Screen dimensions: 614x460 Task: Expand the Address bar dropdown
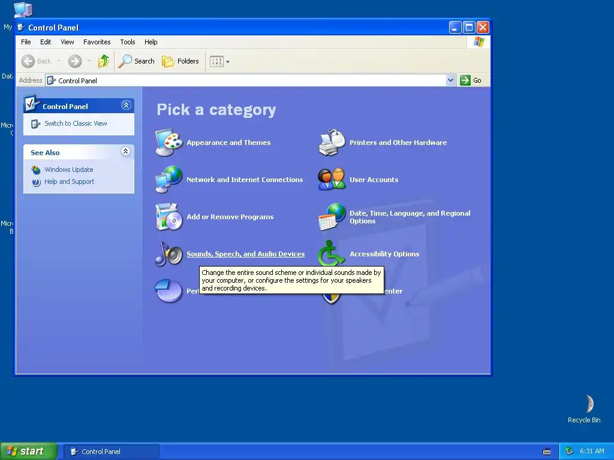point(450,80)
